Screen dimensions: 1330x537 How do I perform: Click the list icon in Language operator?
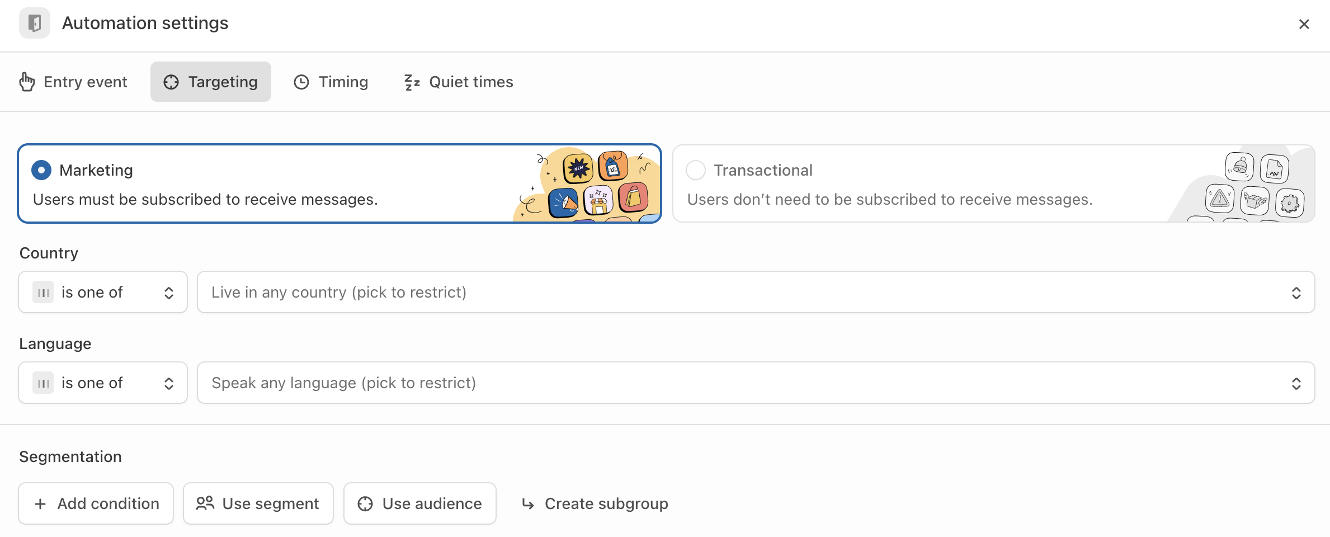click(x=43, y=383)
